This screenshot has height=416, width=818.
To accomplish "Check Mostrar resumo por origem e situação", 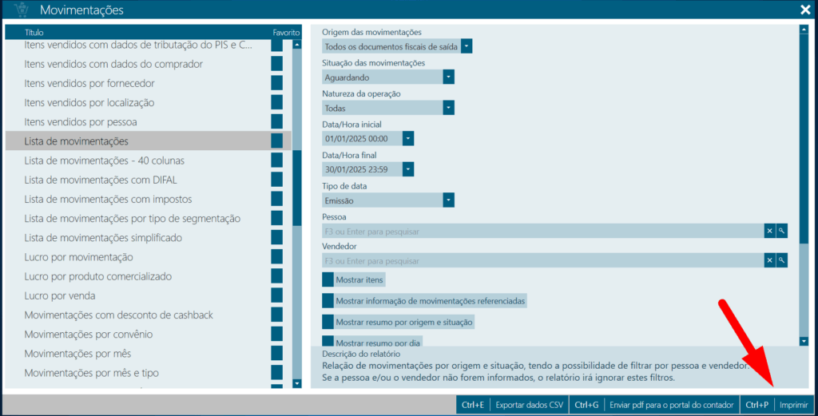I will [328, 322].
